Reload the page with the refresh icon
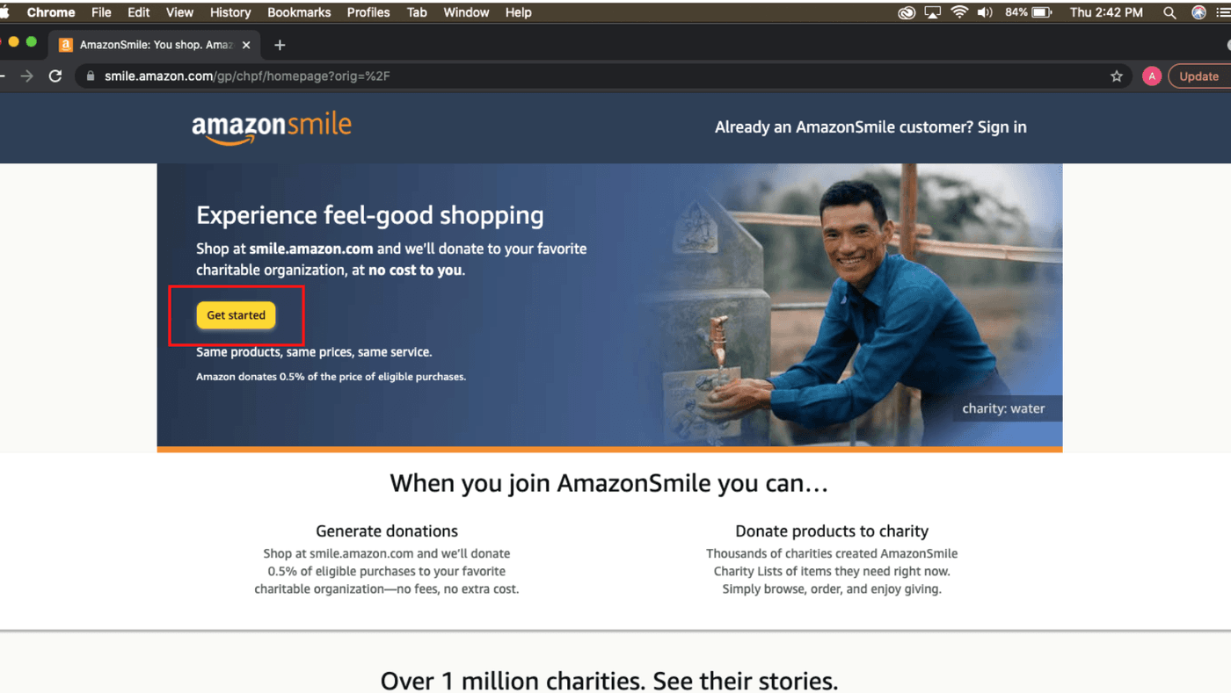The width and height of the screenshot is (1231, 693). pos(55,76)
